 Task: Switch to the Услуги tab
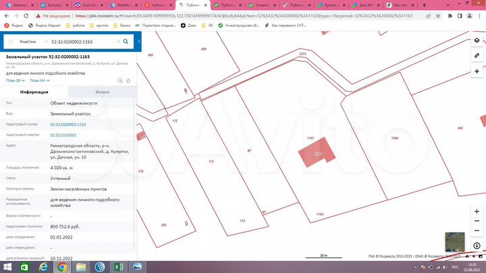pos(102,91)
